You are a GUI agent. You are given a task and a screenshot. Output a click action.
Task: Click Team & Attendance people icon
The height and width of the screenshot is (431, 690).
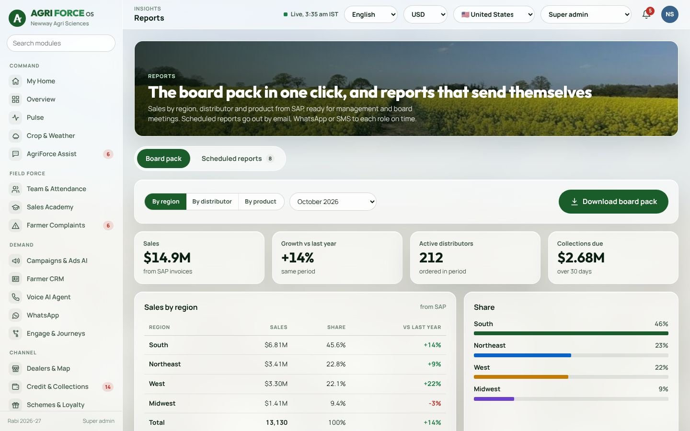16,189
